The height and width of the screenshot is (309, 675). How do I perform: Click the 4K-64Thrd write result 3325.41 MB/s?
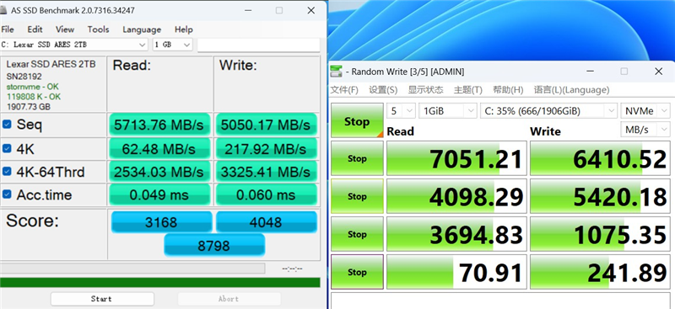266,172
